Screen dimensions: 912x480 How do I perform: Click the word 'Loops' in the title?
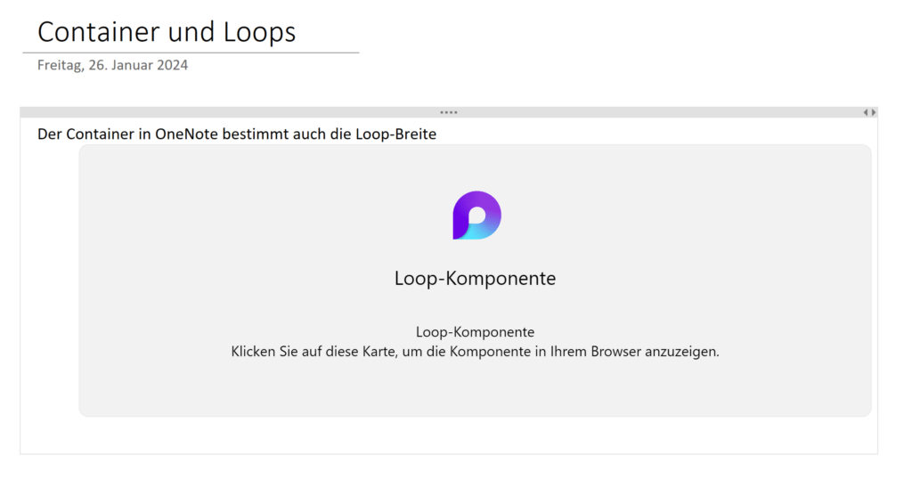260,32
